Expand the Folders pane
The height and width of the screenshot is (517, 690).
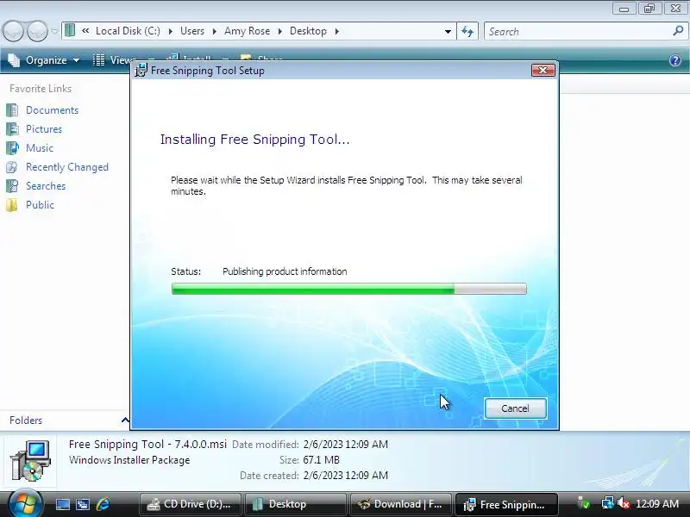(125, 420)
